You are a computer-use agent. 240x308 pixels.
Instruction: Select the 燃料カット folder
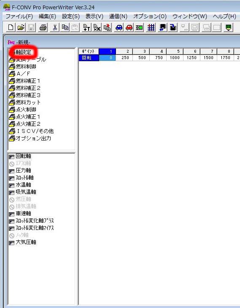25,103
